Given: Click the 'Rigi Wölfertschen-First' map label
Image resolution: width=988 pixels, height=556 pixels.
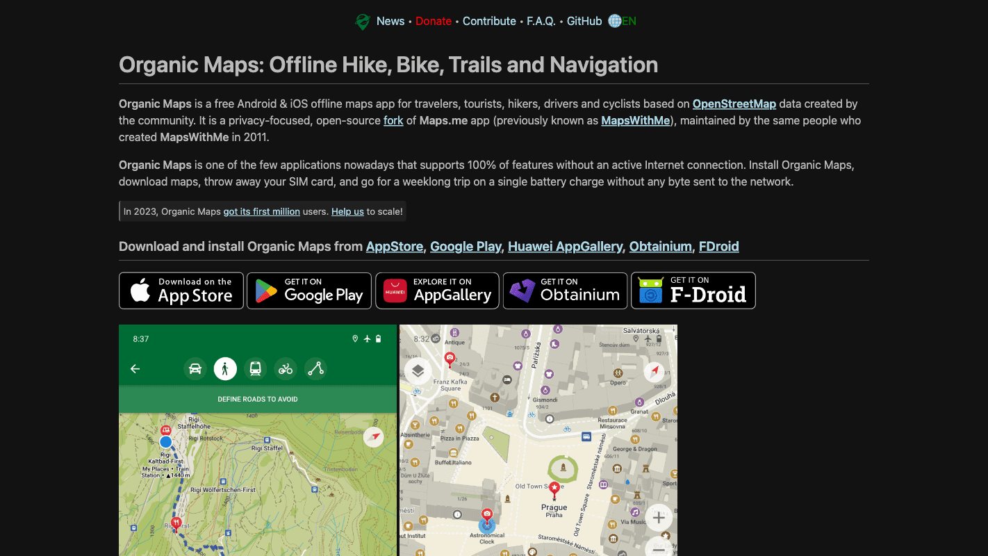Looking at the screenshot, I should coord(222,490).
